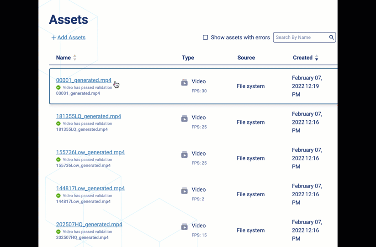The width and height of the screenshot is (376, 247).
Task: Click video icon in 202507HQ_generated.mp4 row
Action: tap(185, 226)
